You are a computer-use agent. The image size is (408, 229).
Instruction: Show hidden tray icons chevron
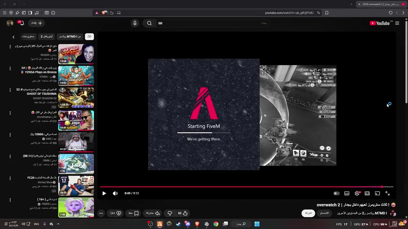click(58, 224)
